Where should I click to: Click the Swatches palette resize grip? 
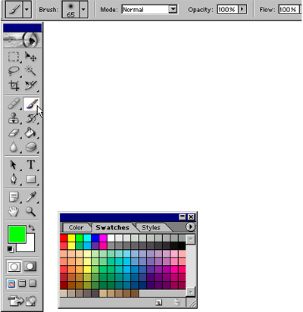coord(192,303)
